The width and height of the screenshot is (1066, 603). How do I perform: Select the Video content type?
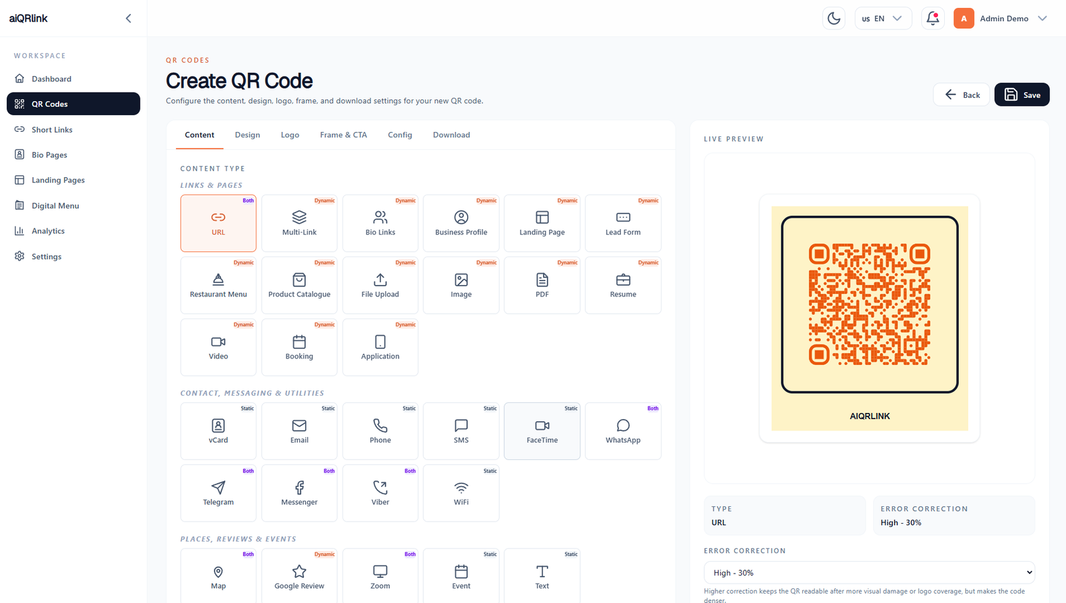219,347
